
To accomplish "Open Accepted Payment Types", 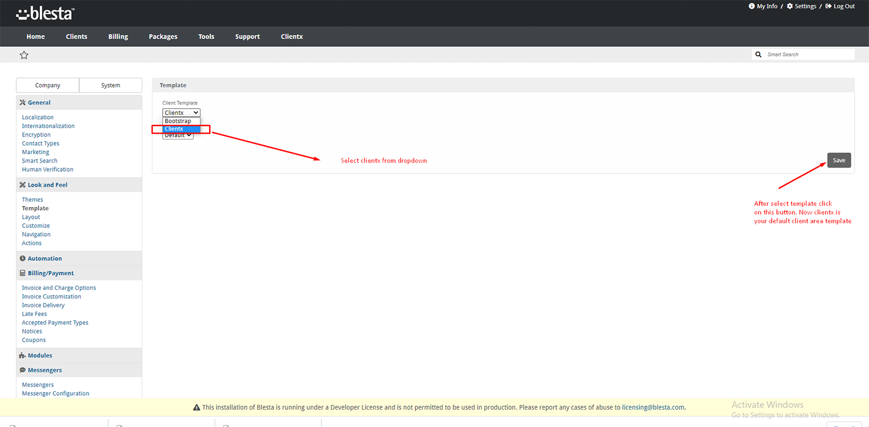I will tap(55, 323).
